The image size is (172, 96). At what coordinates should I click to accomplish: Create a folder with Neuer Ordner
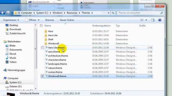(67, 20)
